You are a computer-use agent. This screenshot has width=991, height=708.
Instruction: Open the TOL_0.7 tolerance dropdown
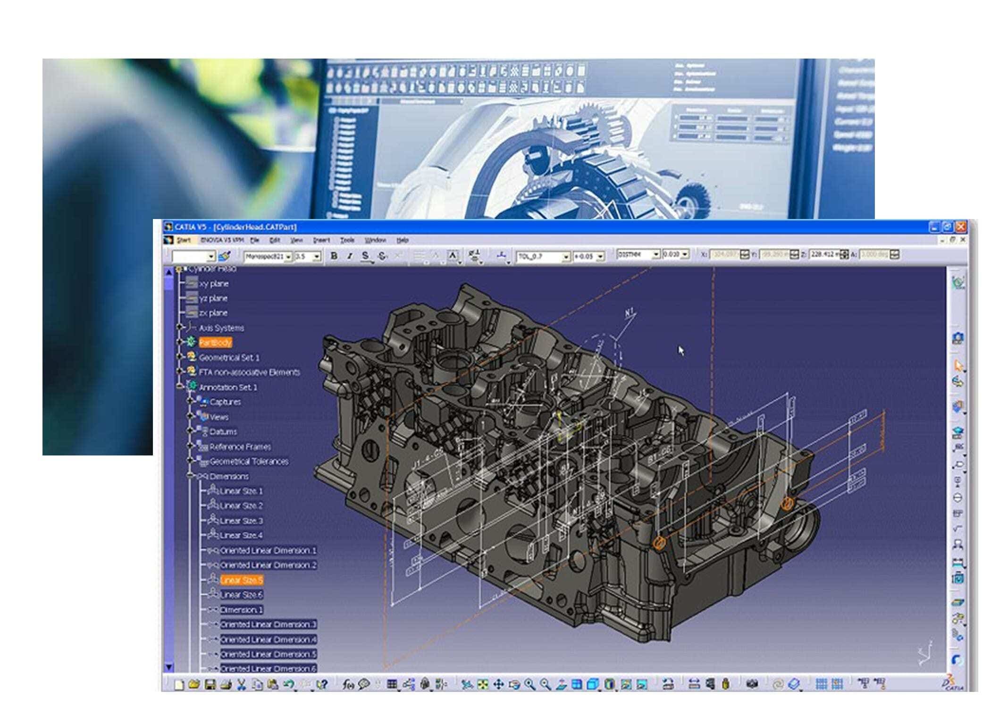tap(566, 256)
